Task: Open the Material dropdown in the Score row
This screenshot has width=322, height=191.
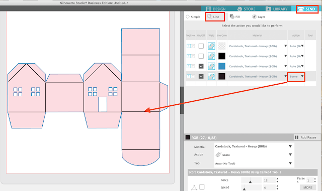Action: (285, 76)
